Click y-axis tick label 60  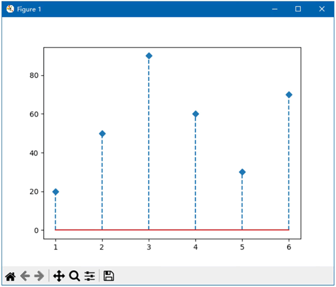pos(34,114)
